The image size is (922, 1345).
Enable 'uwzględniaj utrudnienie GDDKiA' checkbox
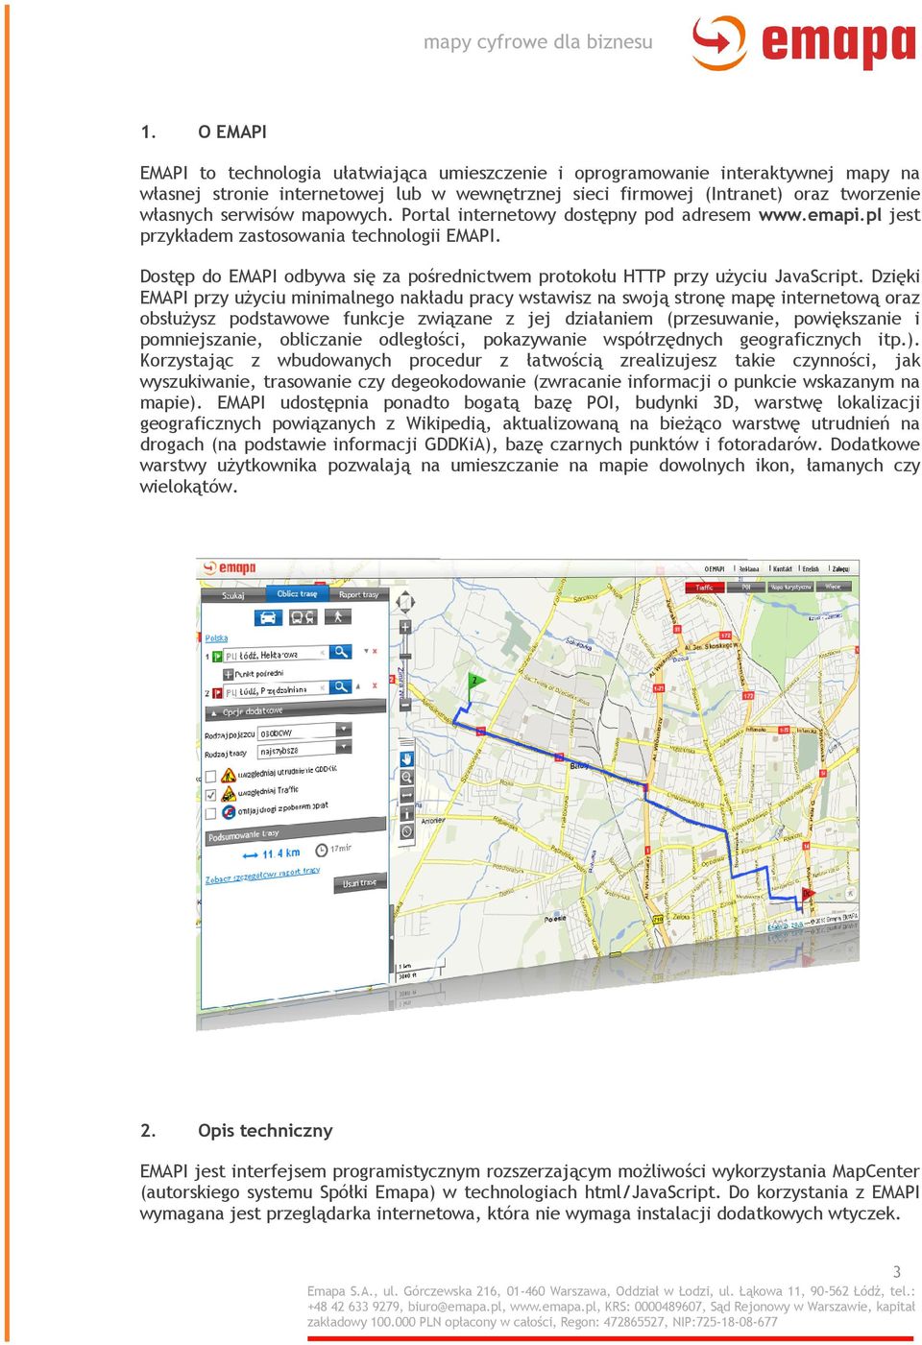pyautogui.click(x=210, y=776)
